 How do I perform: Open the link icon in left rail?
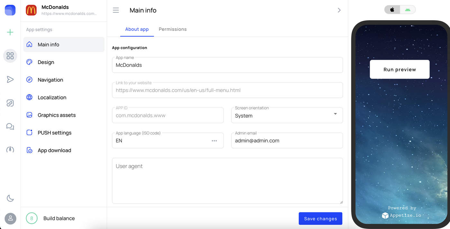pos(10,103)
